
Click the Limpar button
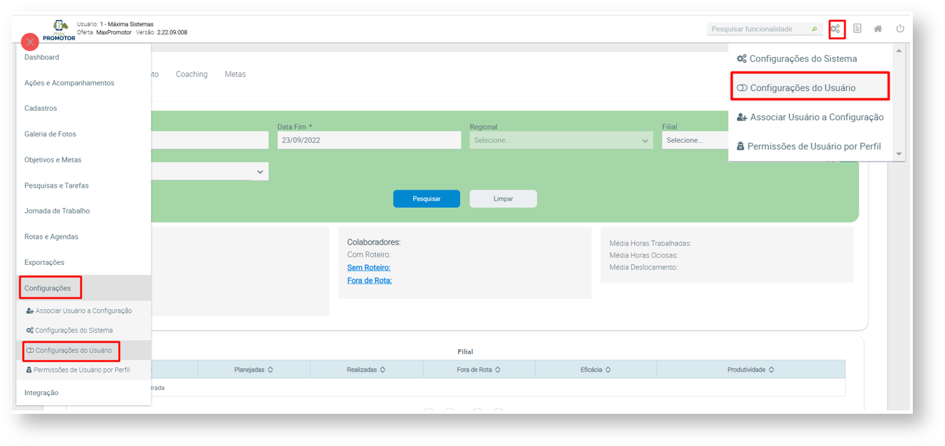click(x=503, y=199)
